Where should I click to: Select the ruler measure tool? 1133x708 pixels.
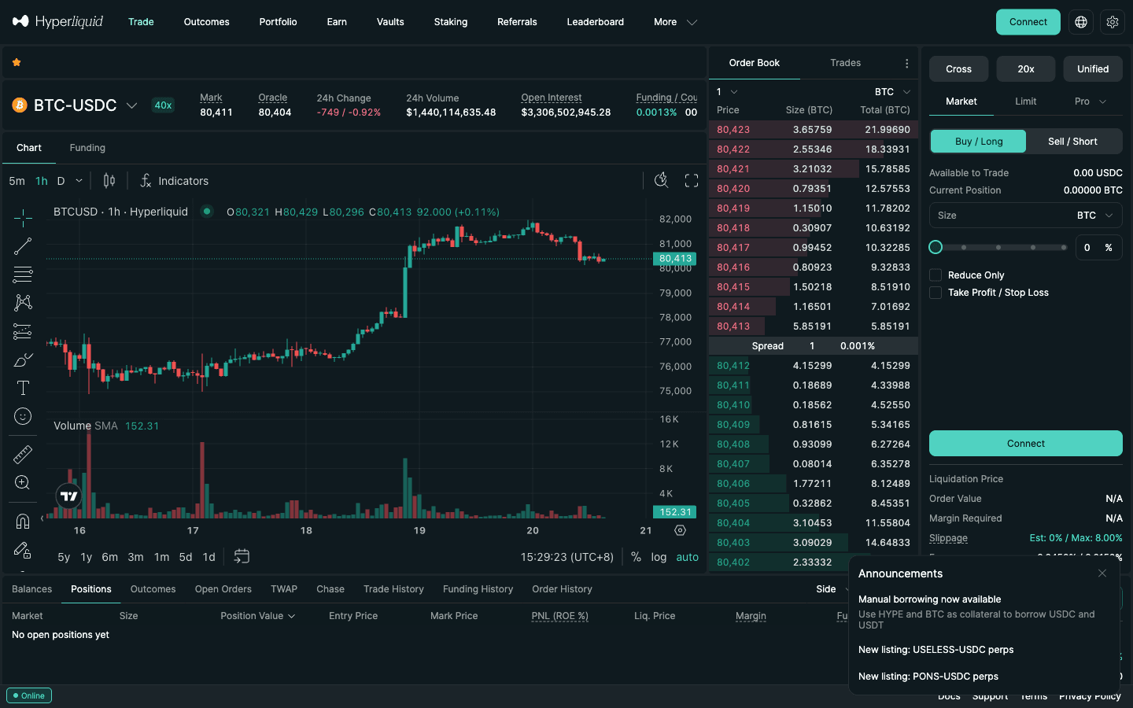[x=23, y=454]
